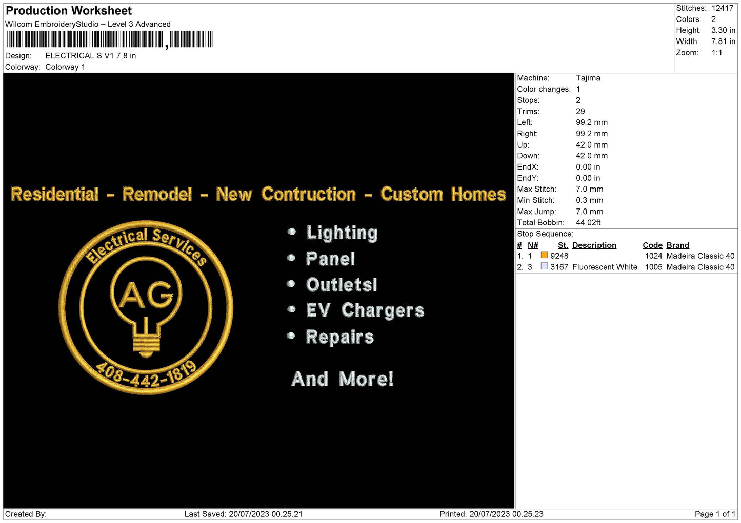Click the Width value 7.81 in
The image size is (741, 523).
[723, 41]
